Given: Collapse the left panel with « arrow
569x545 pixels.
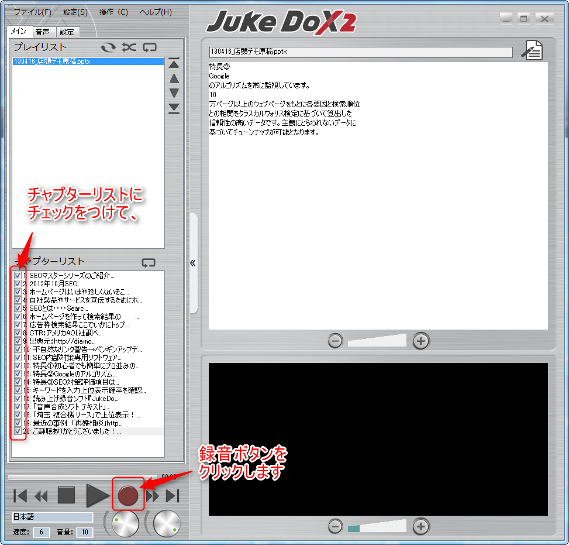Looking at the screenshot, I should (193, 263).
